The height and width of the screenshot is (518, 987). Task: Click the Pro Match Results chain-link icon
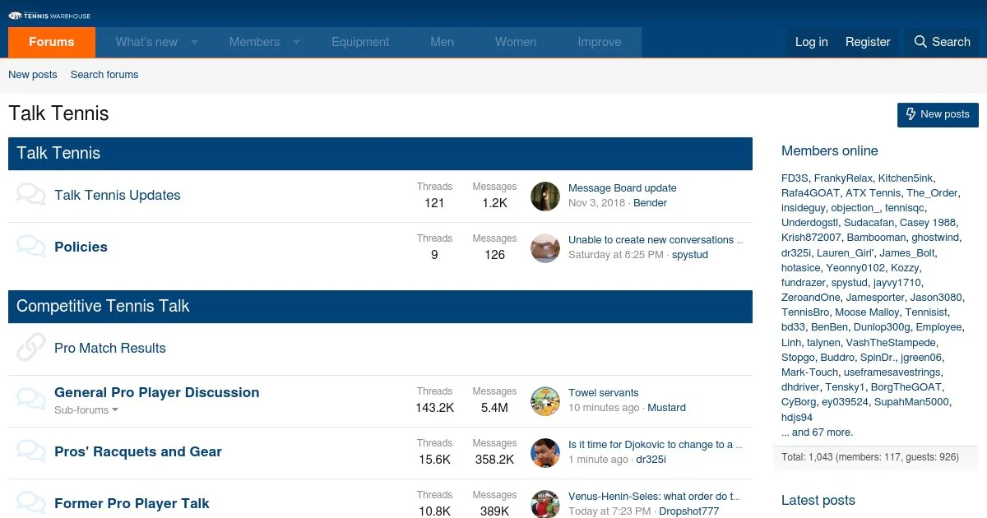31,348
